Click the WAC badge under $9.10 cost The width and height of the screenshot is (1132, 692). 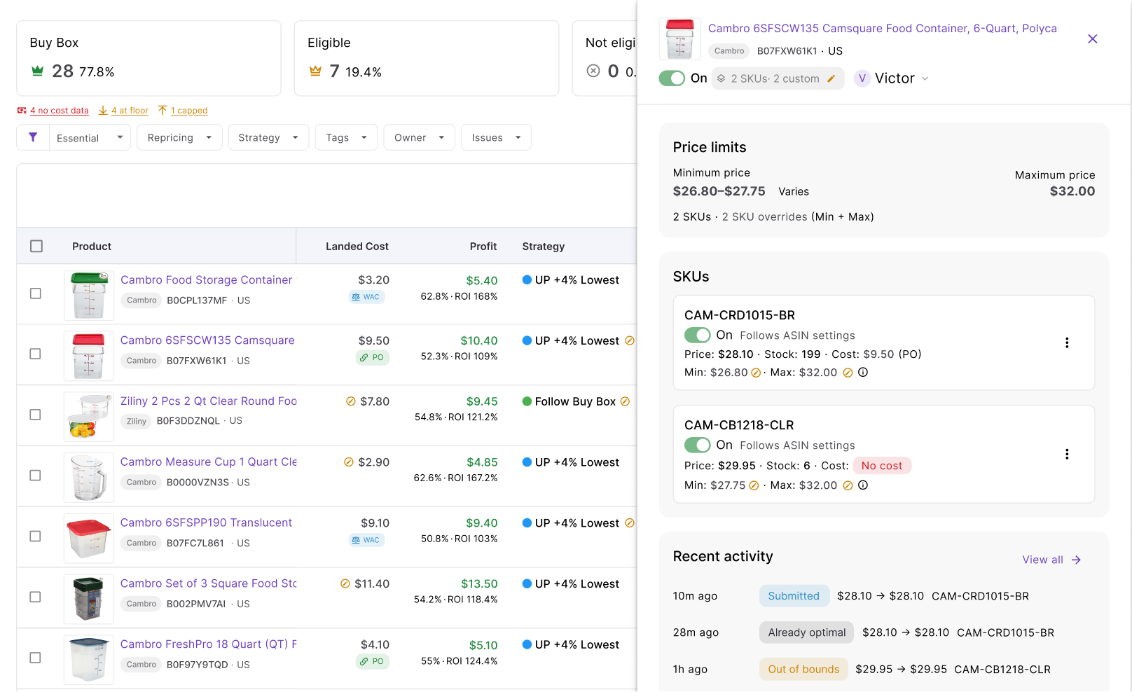pyautogui.click(x=366, y=540)
